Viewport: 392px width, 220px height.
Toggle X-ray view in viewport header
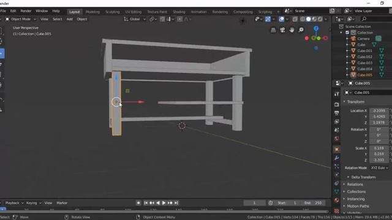[295, 19]
